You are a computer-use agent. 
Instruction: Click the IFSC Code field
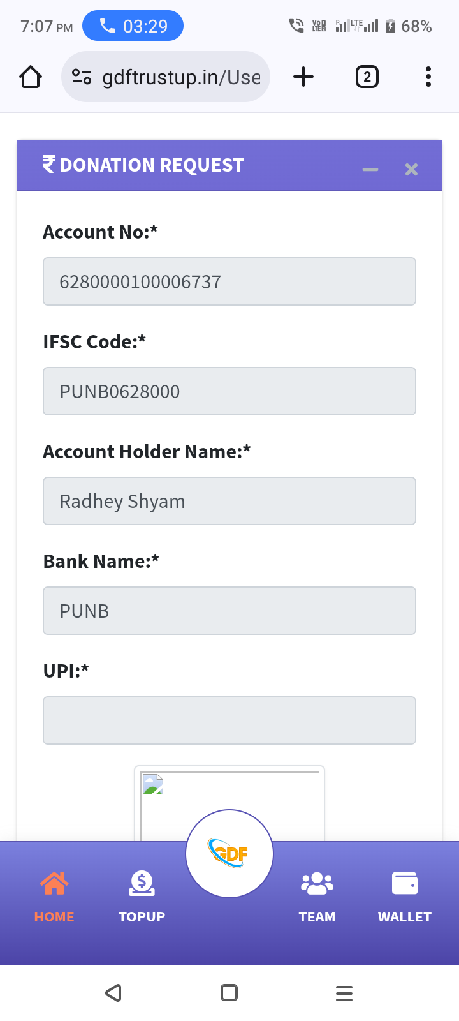coord(229,391)
